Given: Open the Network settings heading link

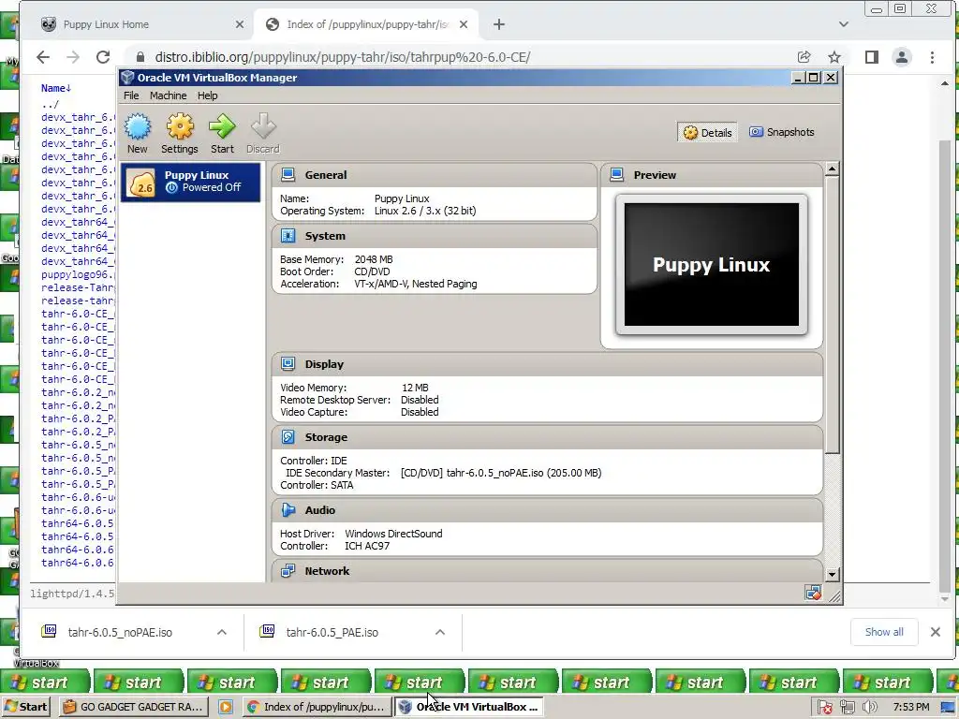Looking at the screenshot, I should pyautogui.click(x=327, y=571).
